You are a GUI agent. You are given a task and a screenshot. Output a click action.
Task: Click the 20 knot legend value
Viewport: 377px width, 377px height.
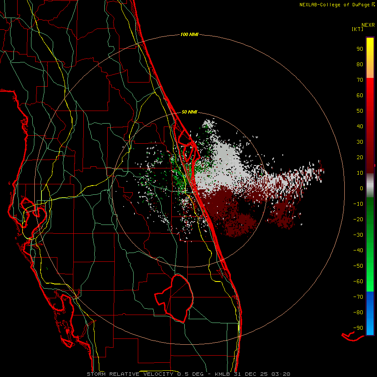[360, 157]
